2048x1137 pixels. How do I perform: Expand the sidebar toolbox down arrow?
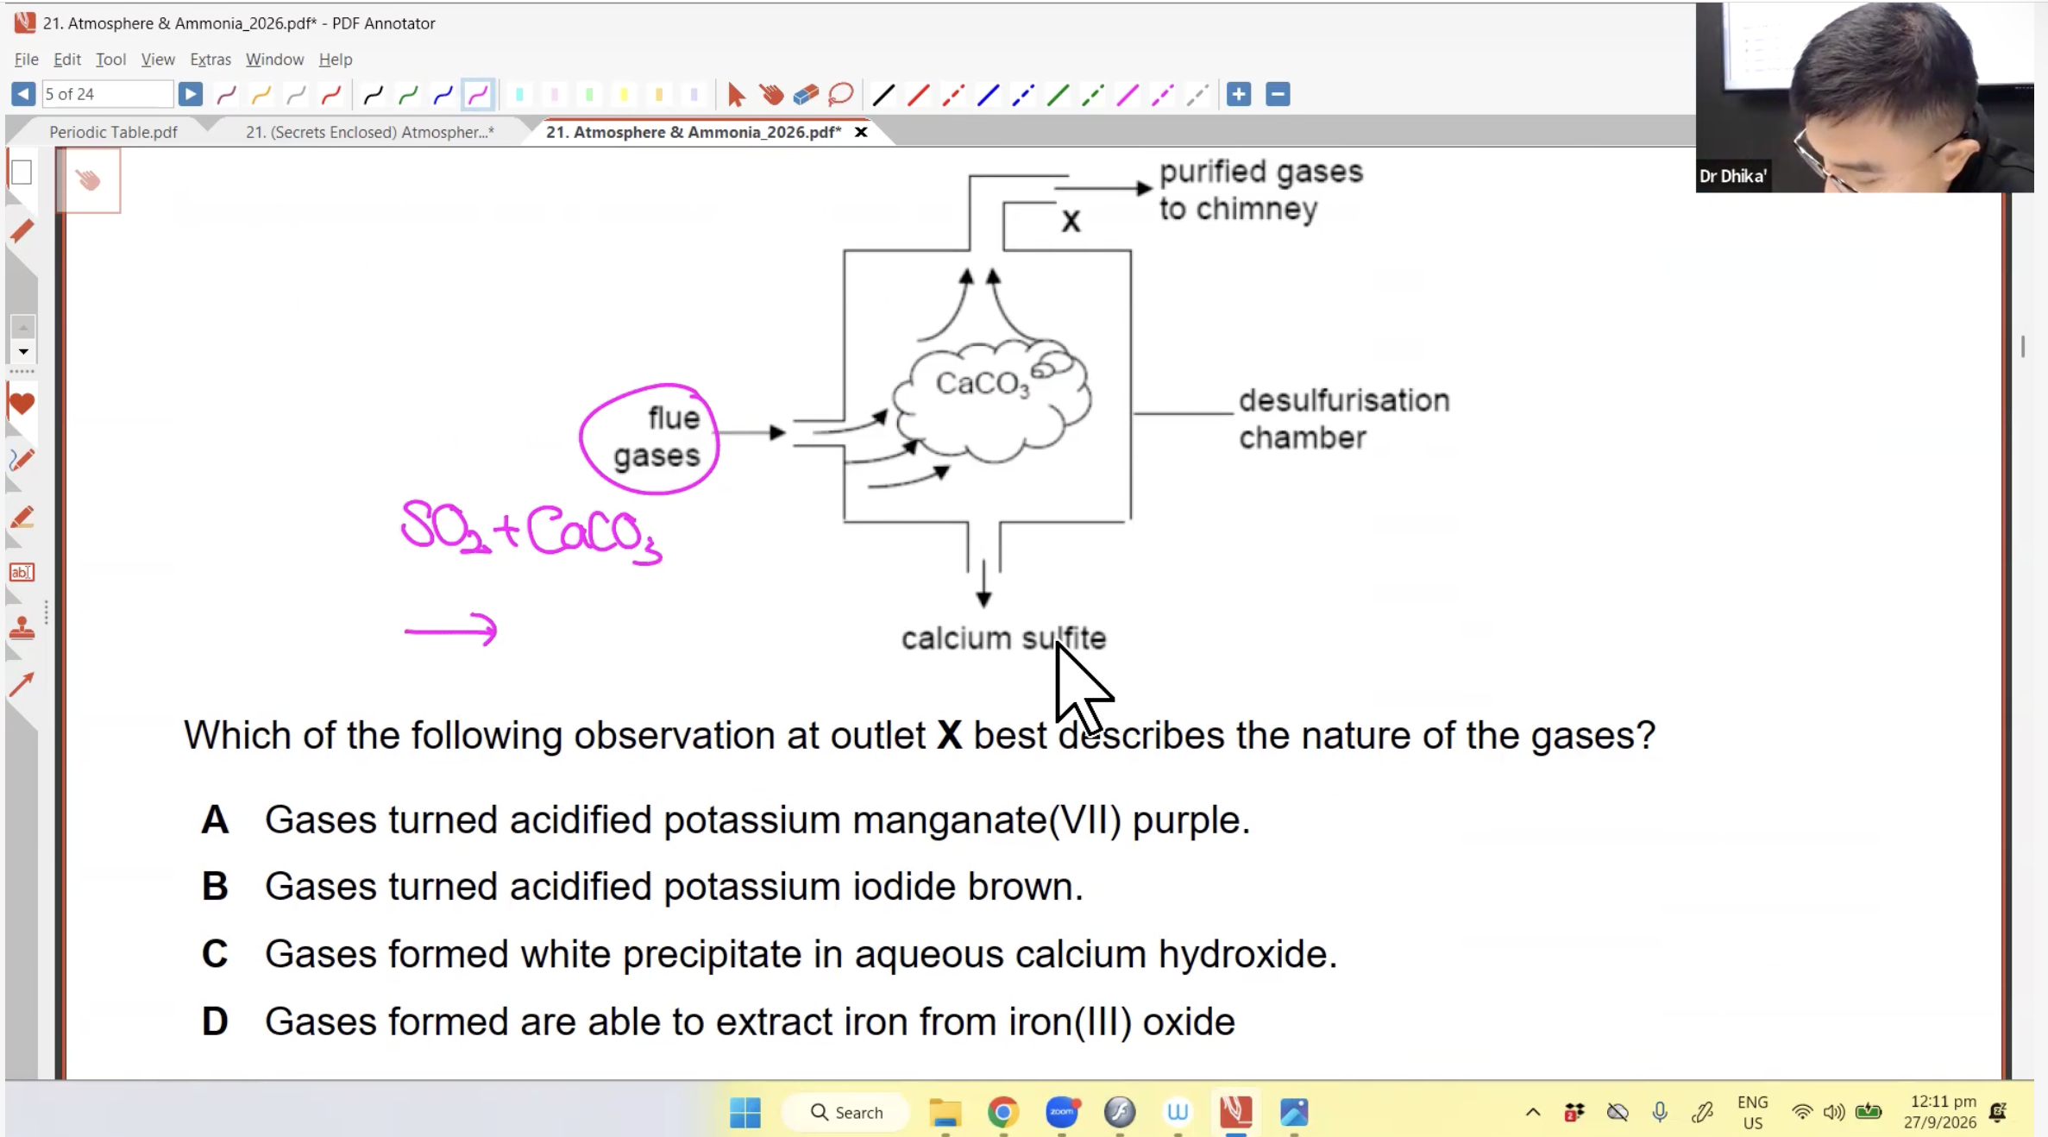23,352
